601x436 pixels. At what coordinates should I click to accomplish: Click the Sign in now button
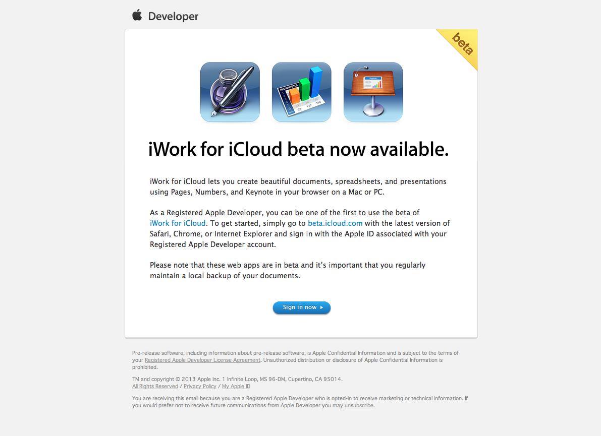[x=302, y=307]
